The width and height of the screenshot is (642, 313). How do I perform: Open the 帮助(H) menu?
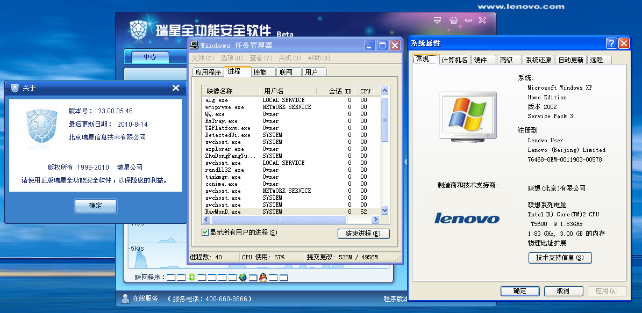coord(318,58)
